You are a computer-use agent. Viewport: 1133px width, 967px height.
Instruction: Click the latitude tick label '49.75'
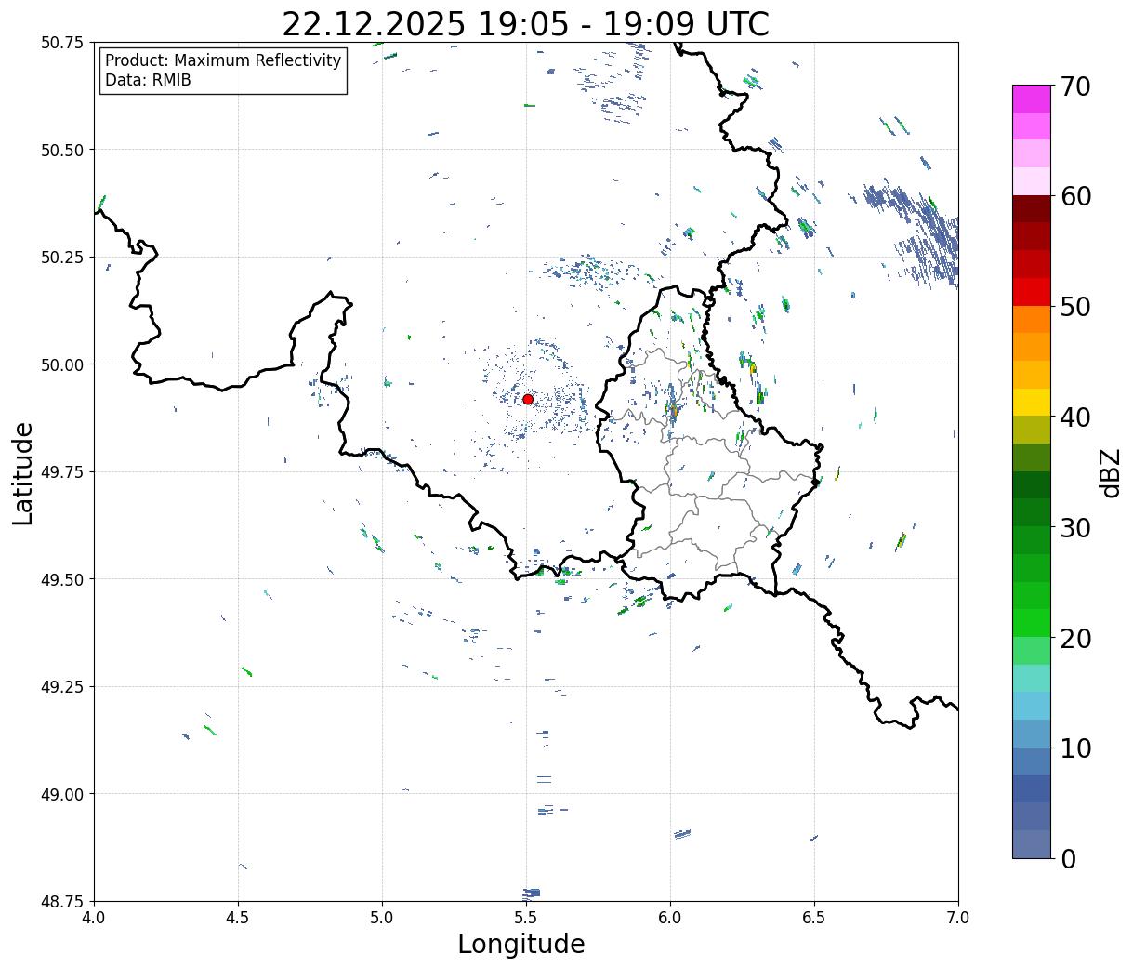[x=61, y=472]
